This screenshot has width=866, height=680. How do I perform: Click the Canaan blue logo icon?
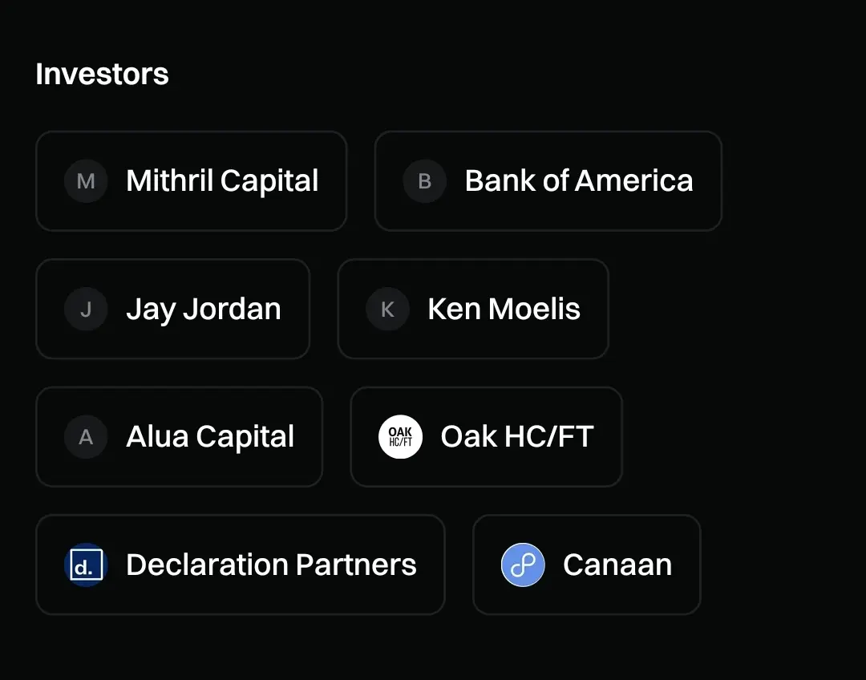click(x=523, y=565)
